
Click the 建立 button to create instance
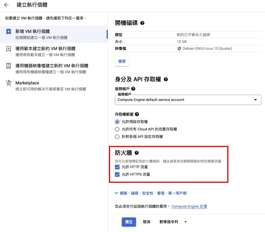pos(129,222)
